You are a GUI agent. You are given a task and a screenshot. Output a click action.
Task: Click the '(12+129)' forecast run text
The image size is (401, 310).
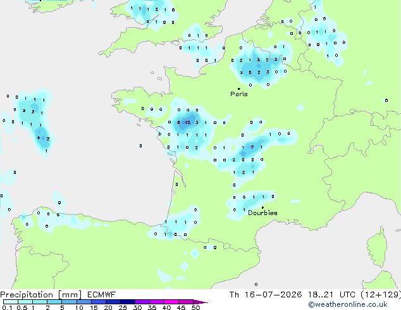[x=381, y=295]
